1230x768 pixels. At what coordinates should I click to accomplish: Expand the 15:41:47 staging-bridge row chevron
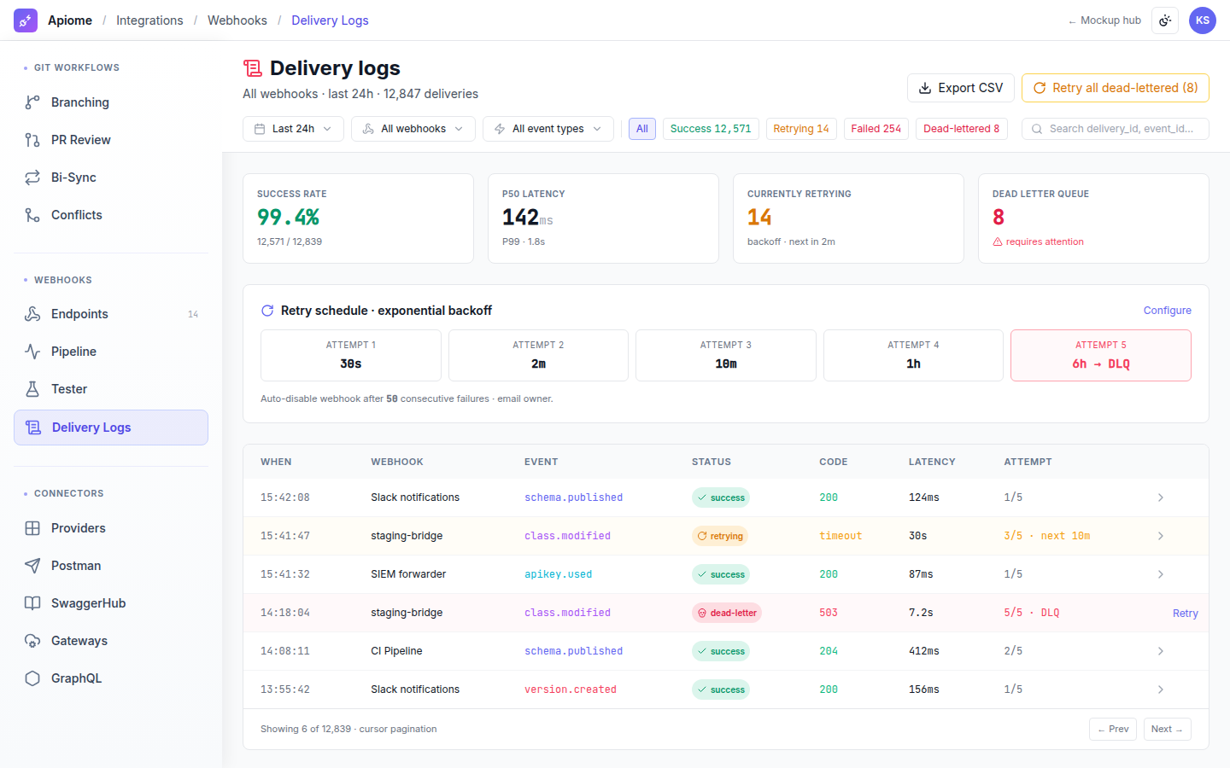(x=1161, y=536)
